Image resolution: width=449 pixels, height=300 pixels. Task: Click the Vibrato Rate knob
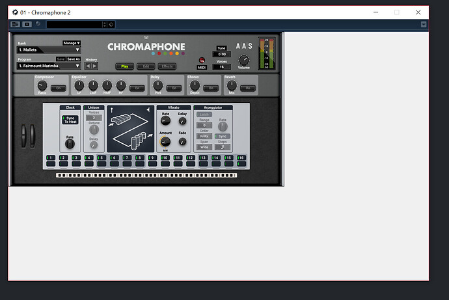point(165,121)
